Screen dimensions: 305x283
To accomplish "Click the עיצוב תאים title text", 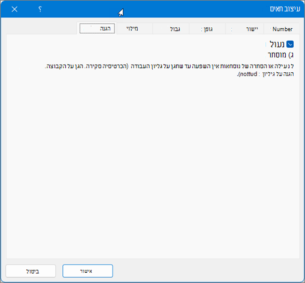I will 285,9.
